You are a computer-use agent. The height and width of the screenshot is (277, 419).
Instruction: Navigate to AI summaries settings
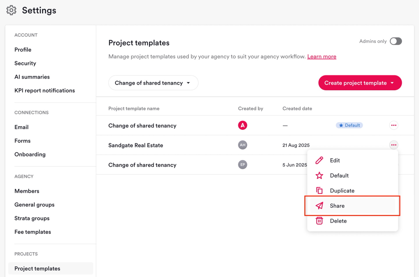point(32,77)
